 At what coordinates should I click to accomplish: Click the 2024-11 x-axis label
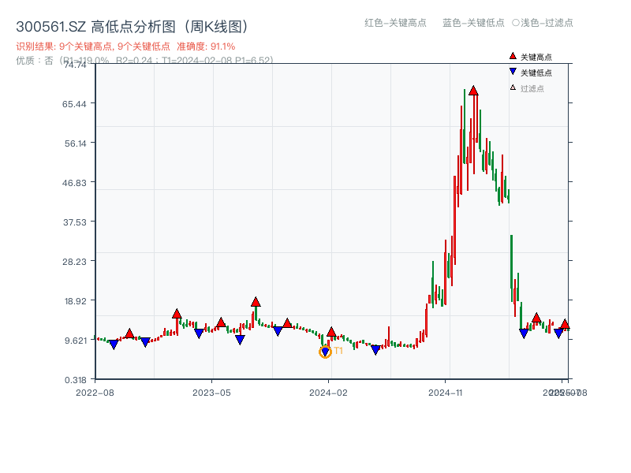(x=446, y=392)
